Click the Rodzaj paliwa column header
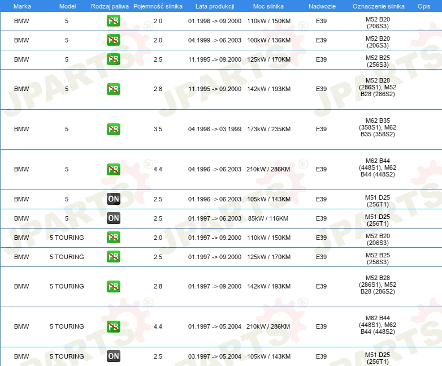Viewport: 442px width, 366px height. coord(110,6)
